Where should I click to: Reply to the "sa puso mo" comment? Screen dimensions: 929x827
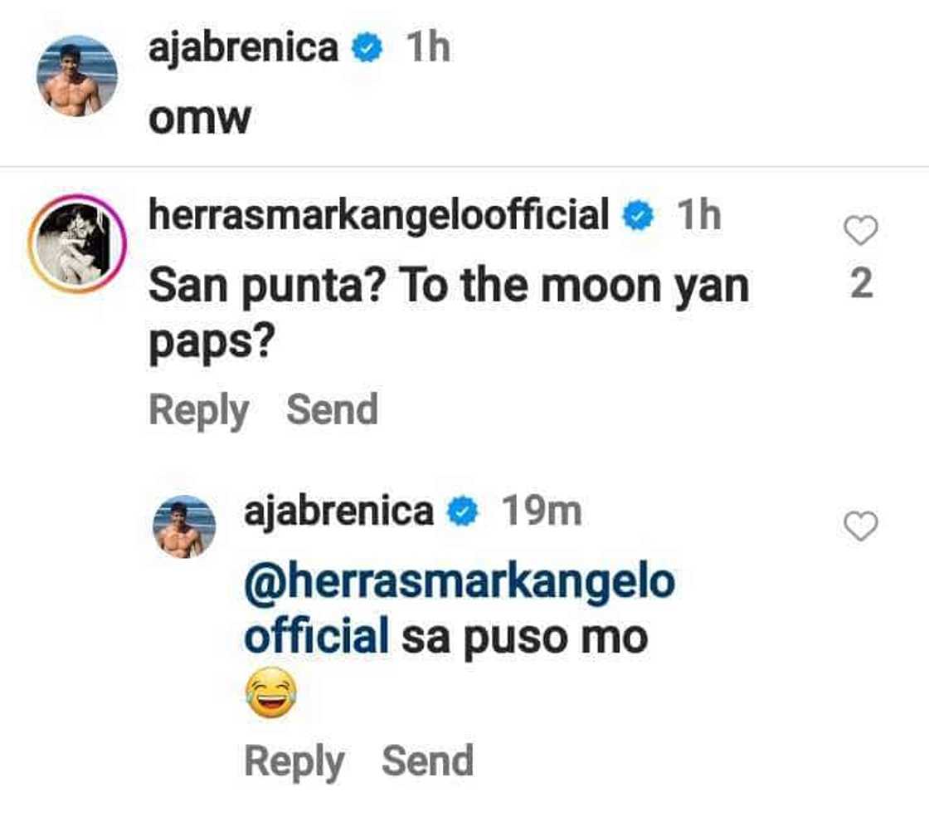[294, 761]
